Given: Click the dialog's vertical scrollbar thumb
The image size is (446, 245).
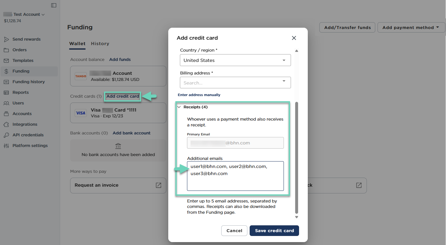Looking at the screenshot, I should point(296,158).
